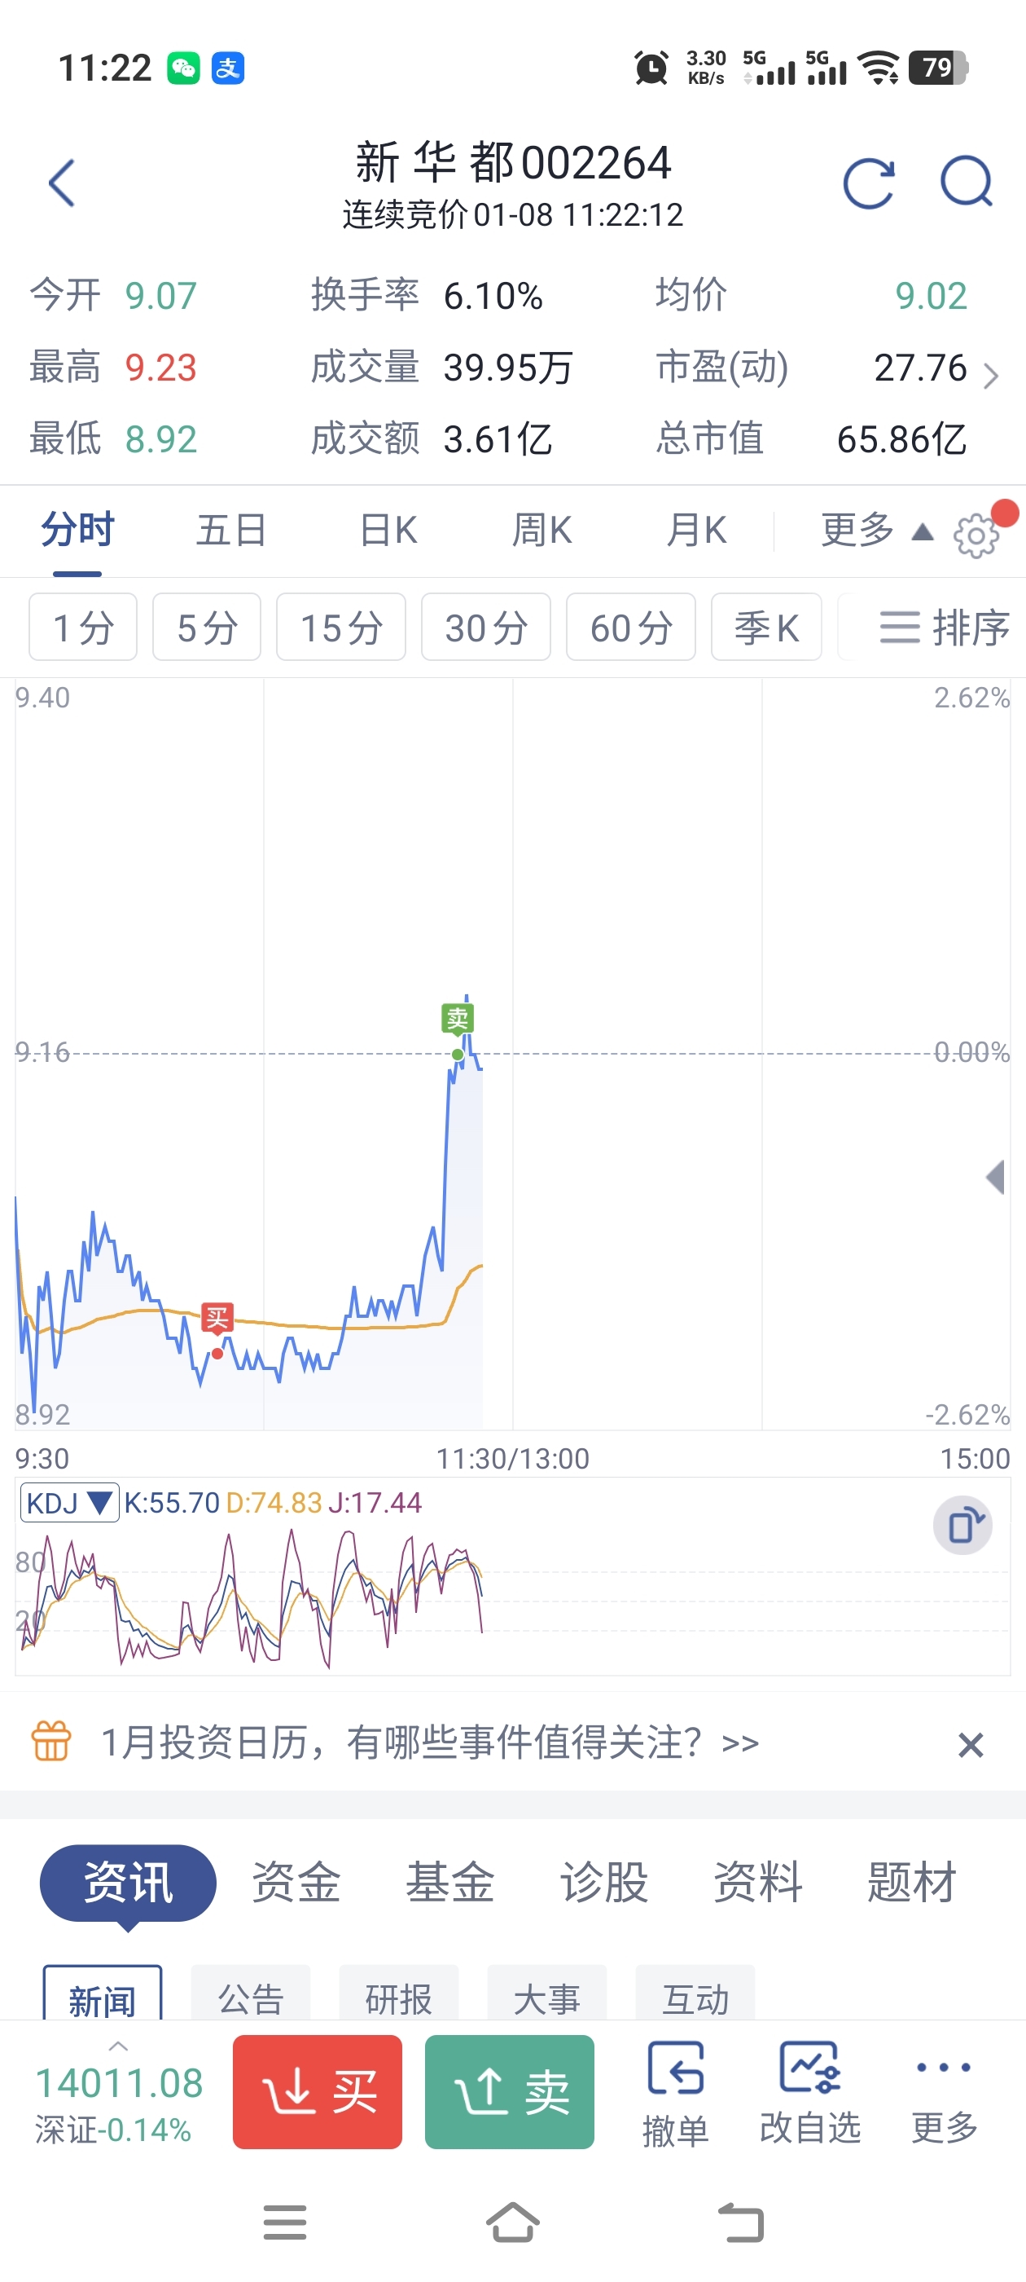This screenshot has width=1026, height=2282.
Task: Switch to the 资金 tab
Action: point(296,1882)
